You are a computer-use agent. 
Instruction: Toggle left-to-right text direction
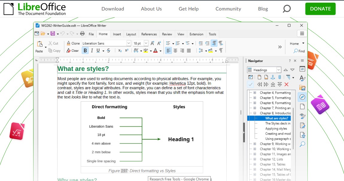point(214,43)
